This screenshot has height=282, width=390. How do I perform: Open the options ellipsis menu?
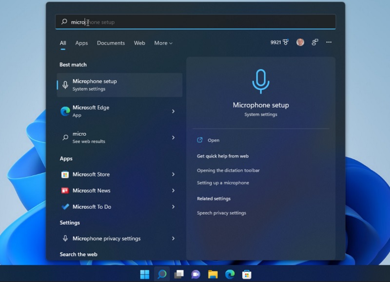pos(329,43)
